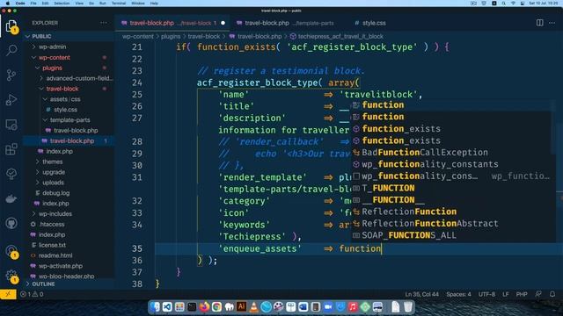Expand the OUTLINE section
Image resolution: width=563 pixels, height=316 pixels.
click(43, 284)
